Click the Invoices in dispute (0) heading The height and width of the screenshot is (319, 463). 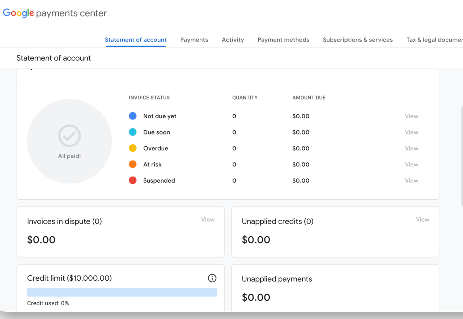(64, 221)
